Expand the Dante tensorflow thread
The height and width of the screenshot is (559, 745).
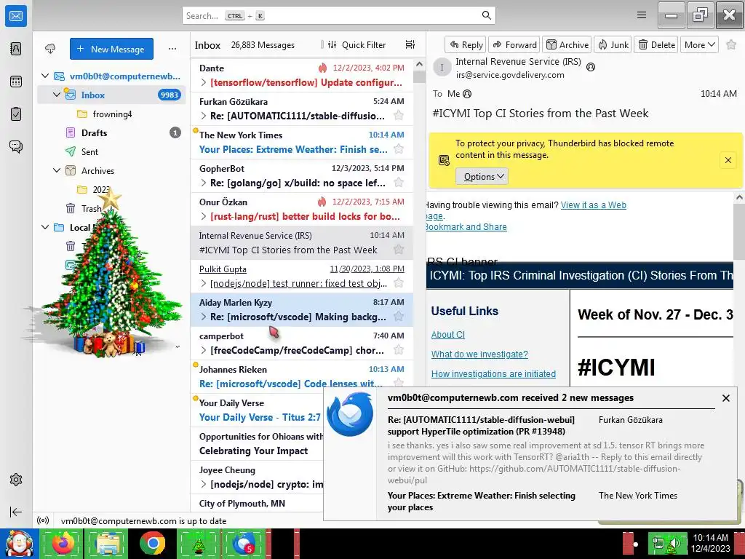click(204, 82)
